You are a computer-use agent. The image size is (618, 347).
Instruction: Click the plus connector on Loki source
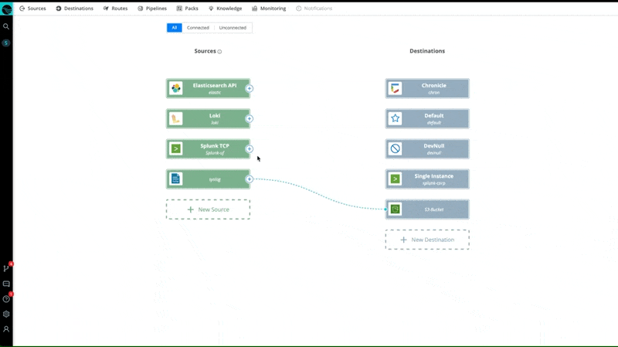pos(249,119)
